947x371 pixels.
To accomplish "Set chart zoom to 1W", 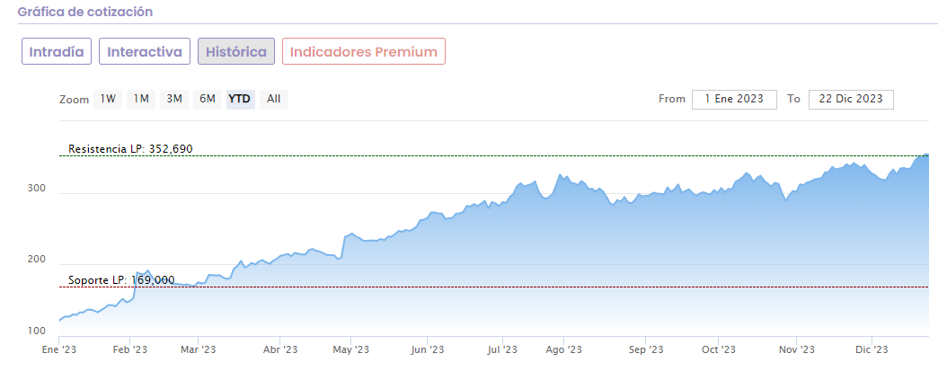I will pyautogui.click(x=108, y=99).
